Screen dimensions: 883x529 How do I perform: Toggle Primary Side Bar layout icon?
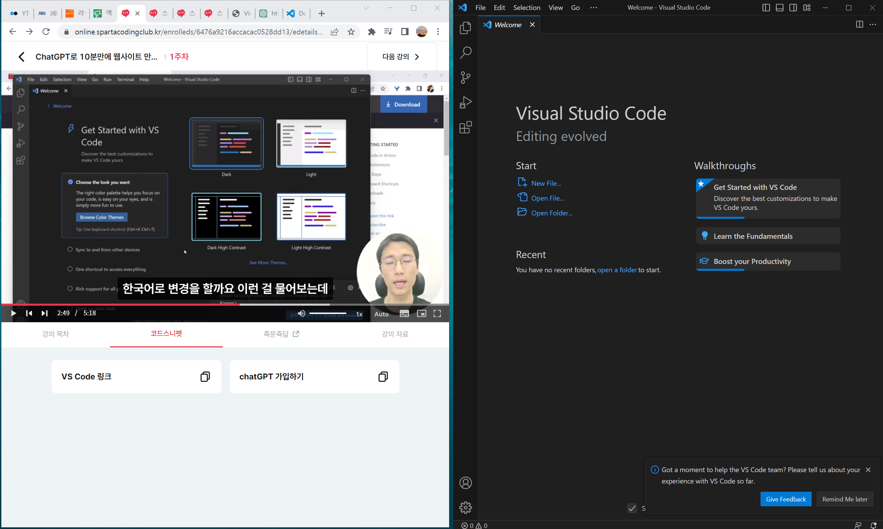pos(766,8)
